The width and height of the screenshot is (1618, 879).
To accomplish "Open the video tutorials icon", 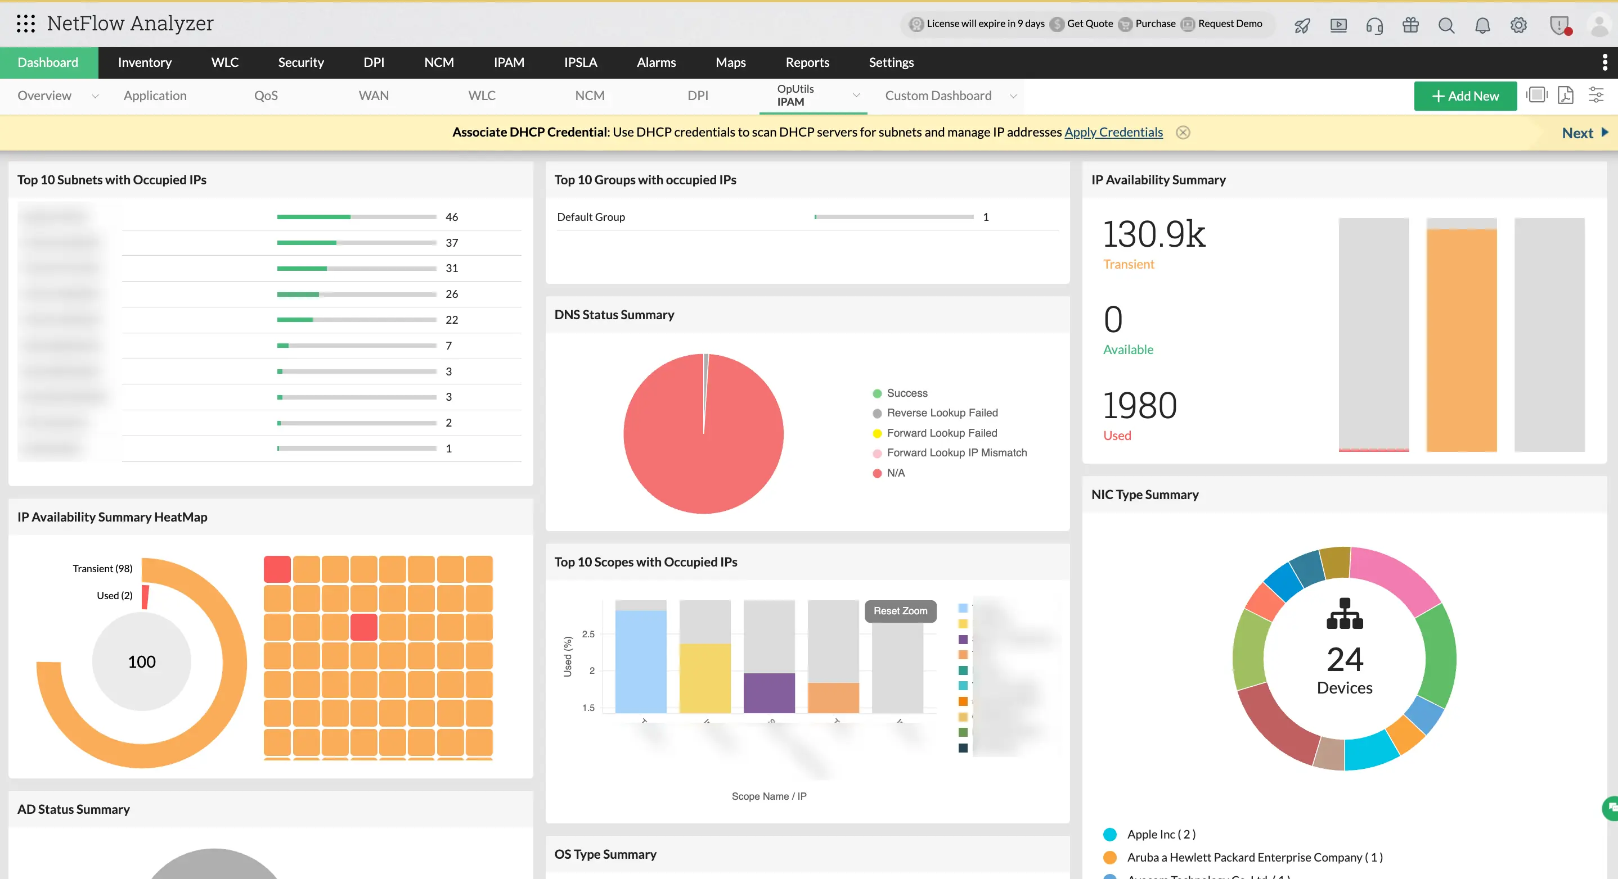I will (1338, 26).
